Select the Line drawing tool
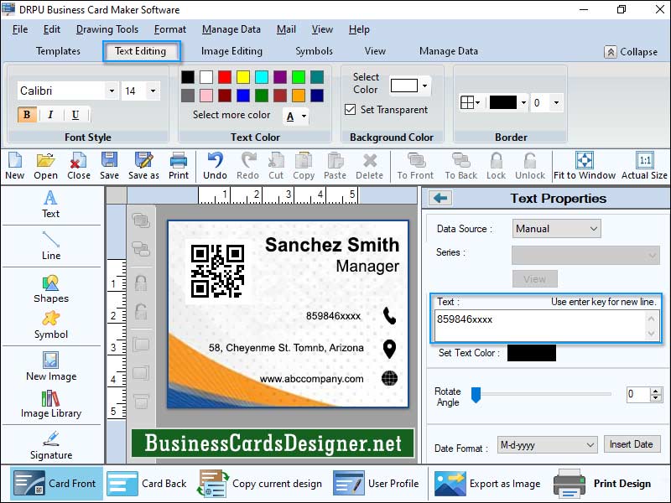 [x=51, y=246]
